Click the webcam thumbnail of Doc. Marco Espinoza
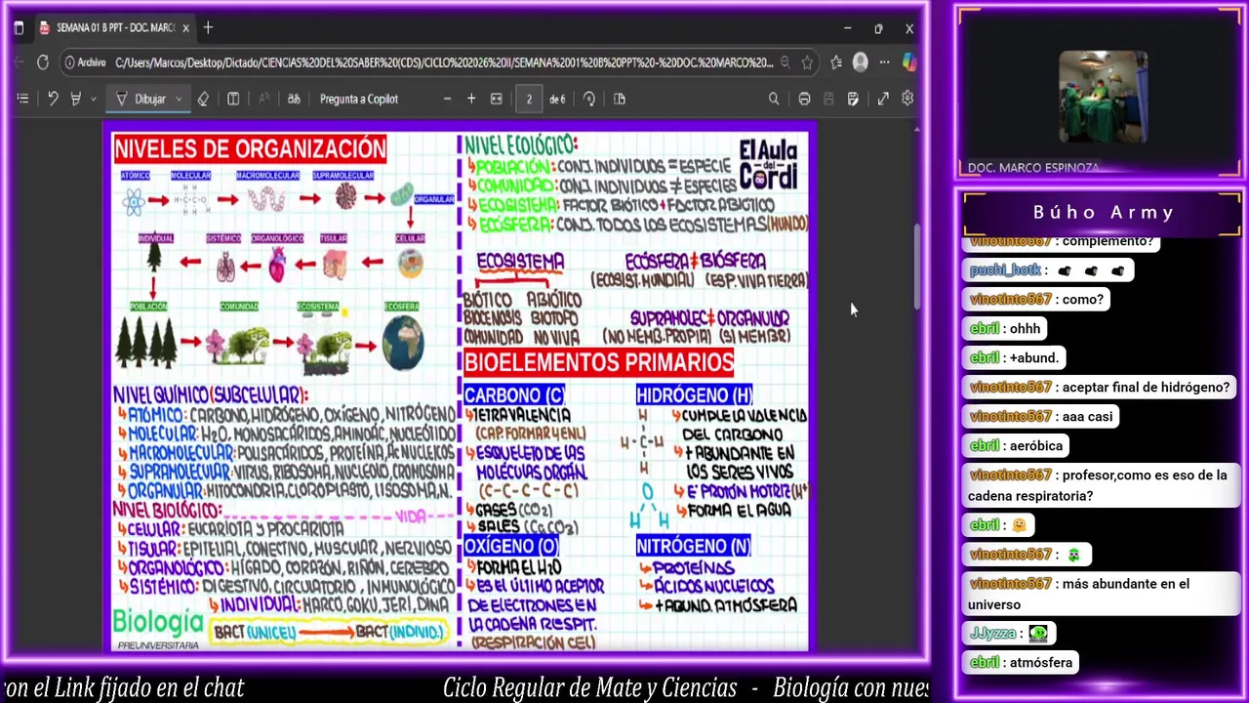 coord(1103,97)
